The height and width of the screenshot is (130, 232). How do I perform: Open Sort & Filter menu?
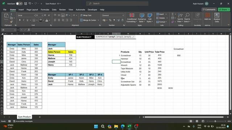pyautogui.click(x=180, y=18)
